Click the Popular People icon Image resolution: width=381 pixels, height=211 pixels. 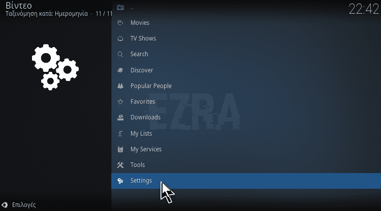pos(120,86)
